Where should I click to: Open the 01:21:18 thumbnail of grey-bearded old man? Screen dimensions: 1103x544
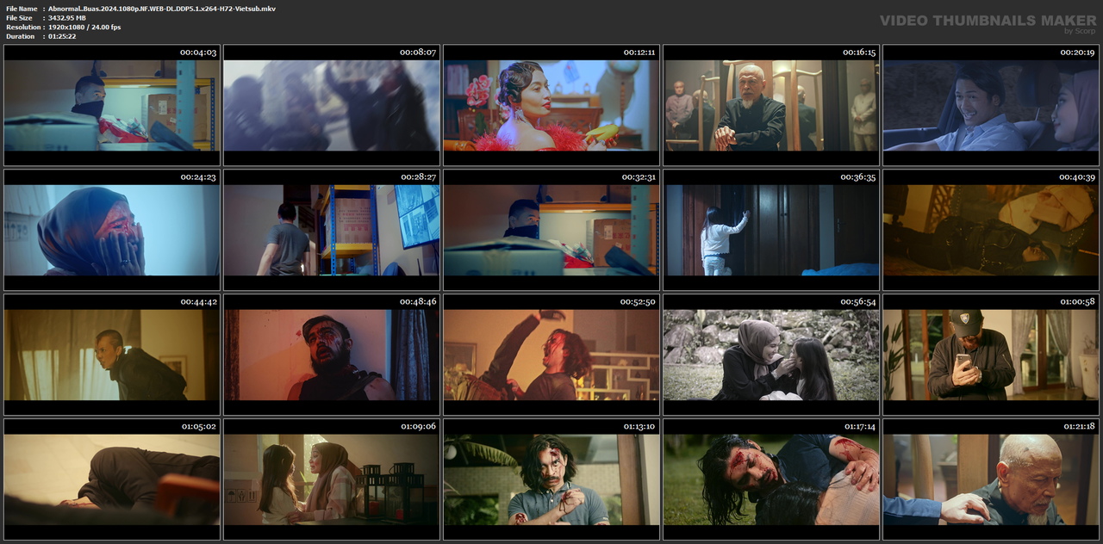click(x=991, y=479)
